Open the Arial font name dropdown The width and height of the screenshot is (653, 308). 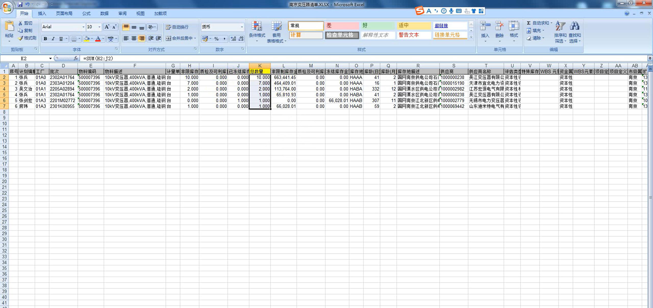coord(83,27)
